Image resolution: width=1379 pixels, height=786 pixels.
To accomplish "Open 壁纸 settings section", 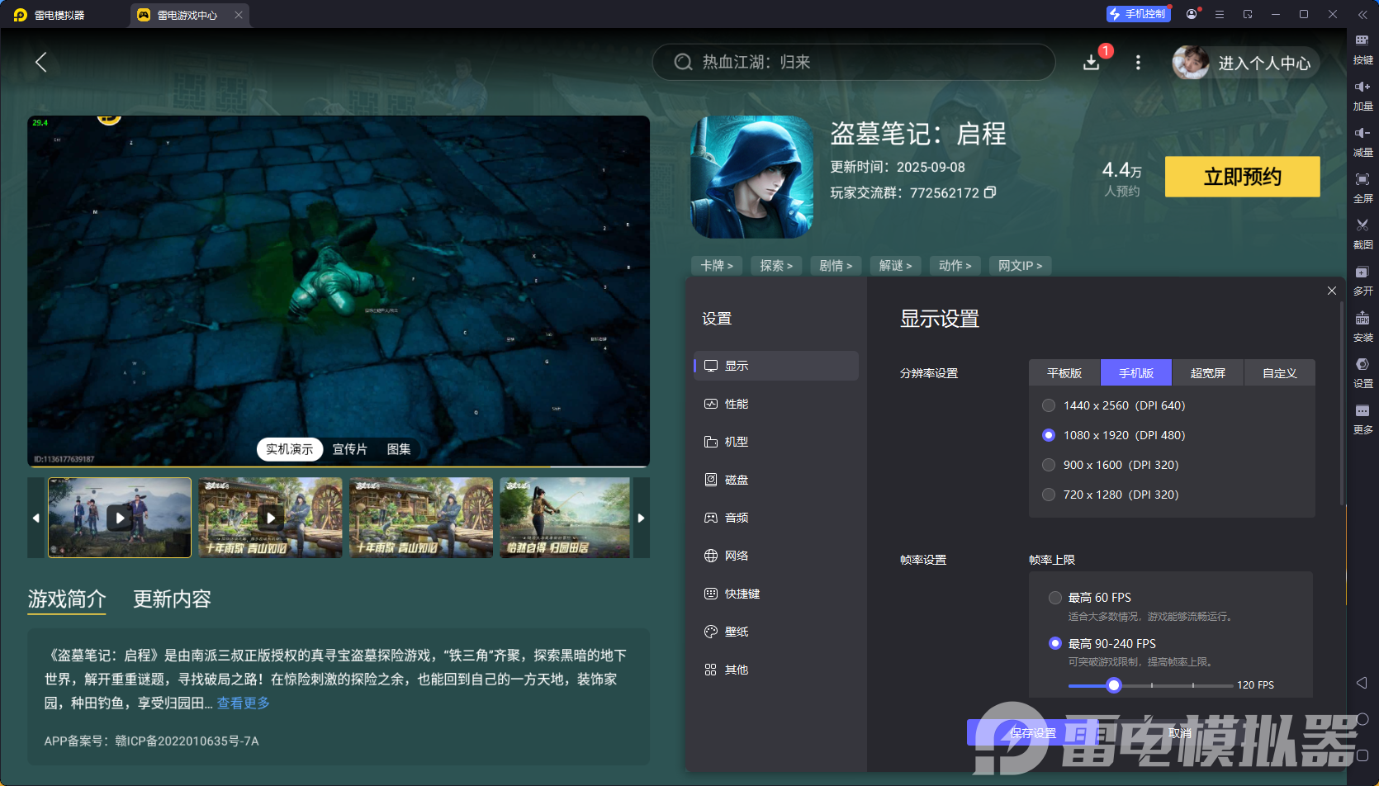I will click(x=776, y=632).
